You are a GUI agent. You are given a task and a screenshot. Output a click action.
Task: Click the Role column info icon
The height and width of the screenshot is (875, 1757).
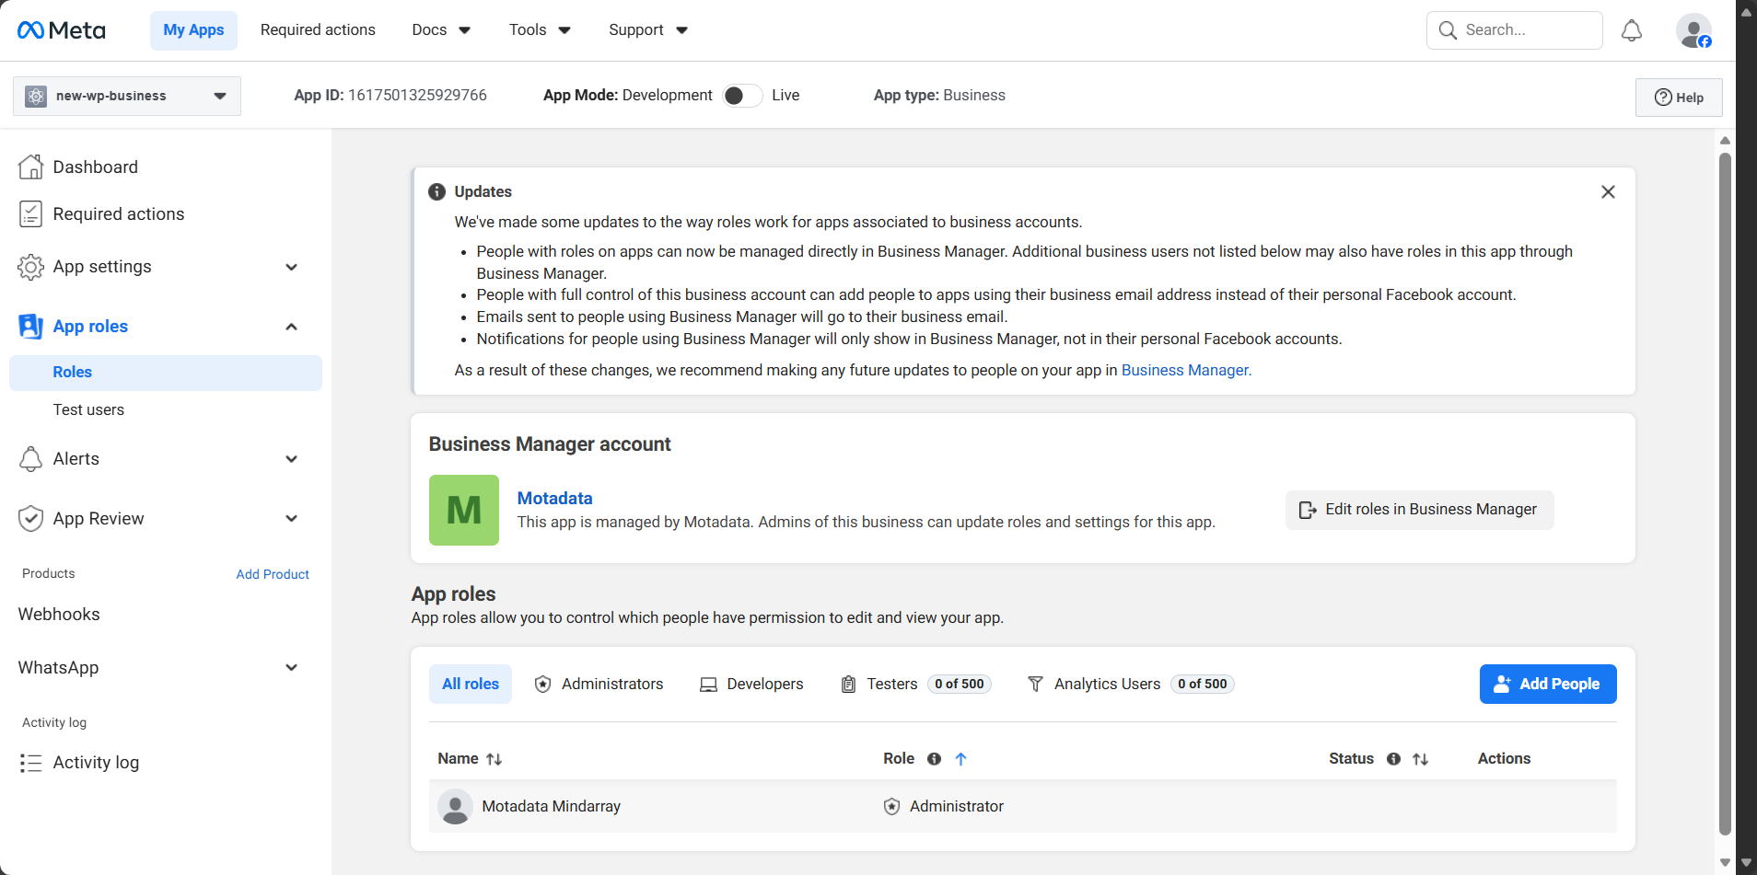point(934,759)
